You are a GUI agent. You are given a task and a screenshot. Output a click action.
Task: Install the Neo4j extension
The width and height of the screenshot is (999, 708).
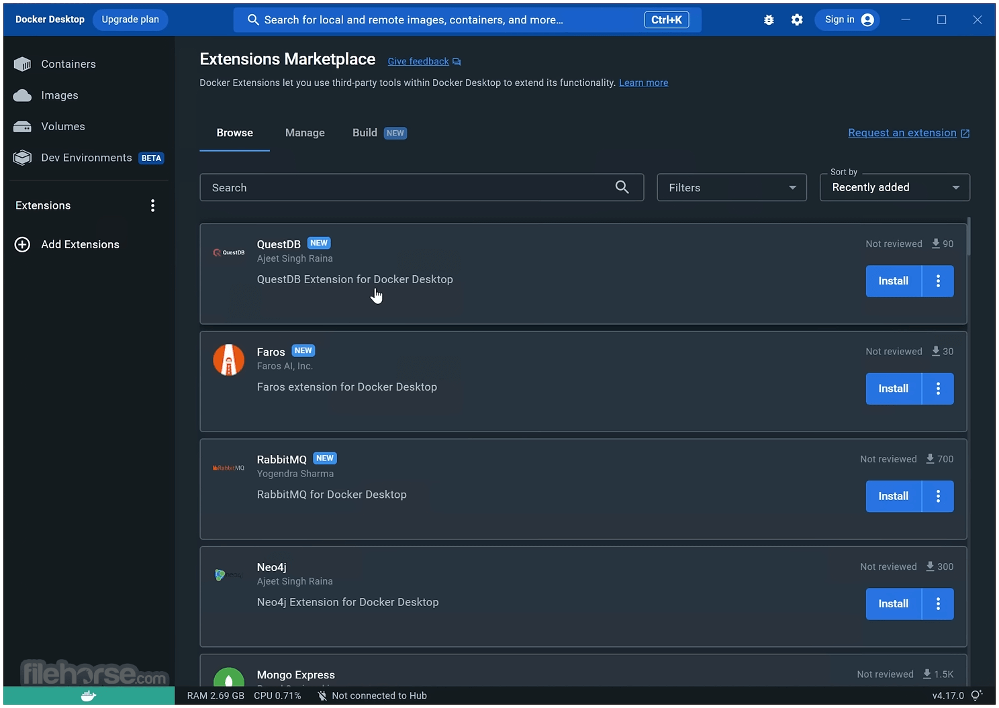coord(894,604)
